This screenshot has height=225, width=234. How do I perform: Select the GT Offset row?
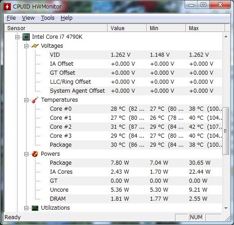pos(135,73)
